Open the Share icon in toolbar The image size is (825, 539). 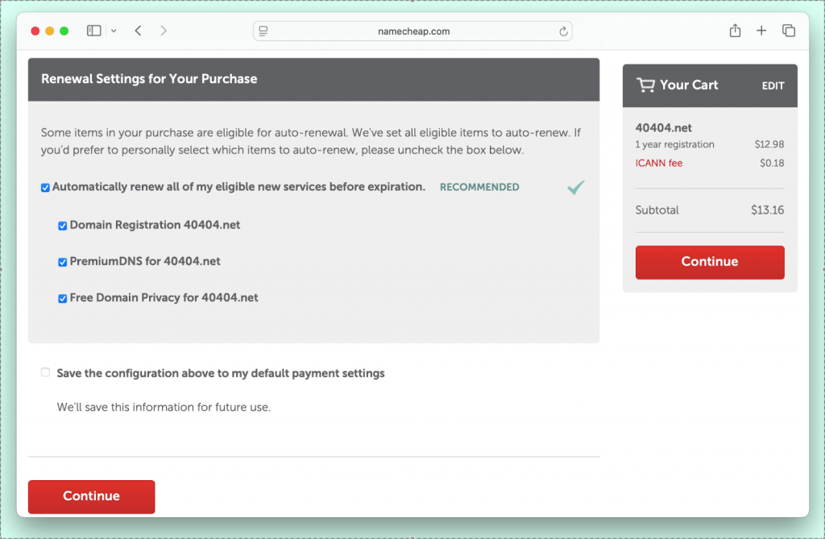point(735,31)
